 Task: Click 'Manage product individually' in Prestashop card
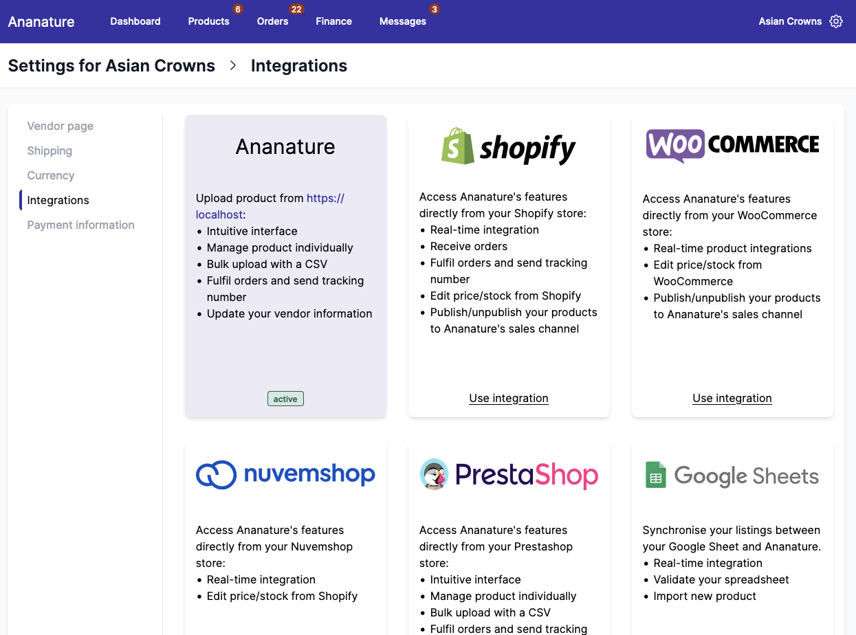click(x=503, y=596)
